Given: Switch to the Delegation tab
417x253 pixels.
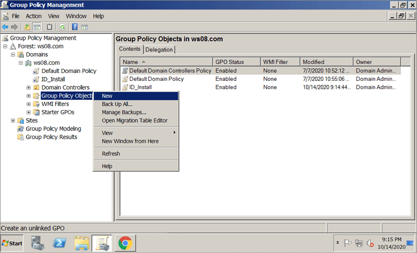Looking at the screenshot, I should point(159,50).
